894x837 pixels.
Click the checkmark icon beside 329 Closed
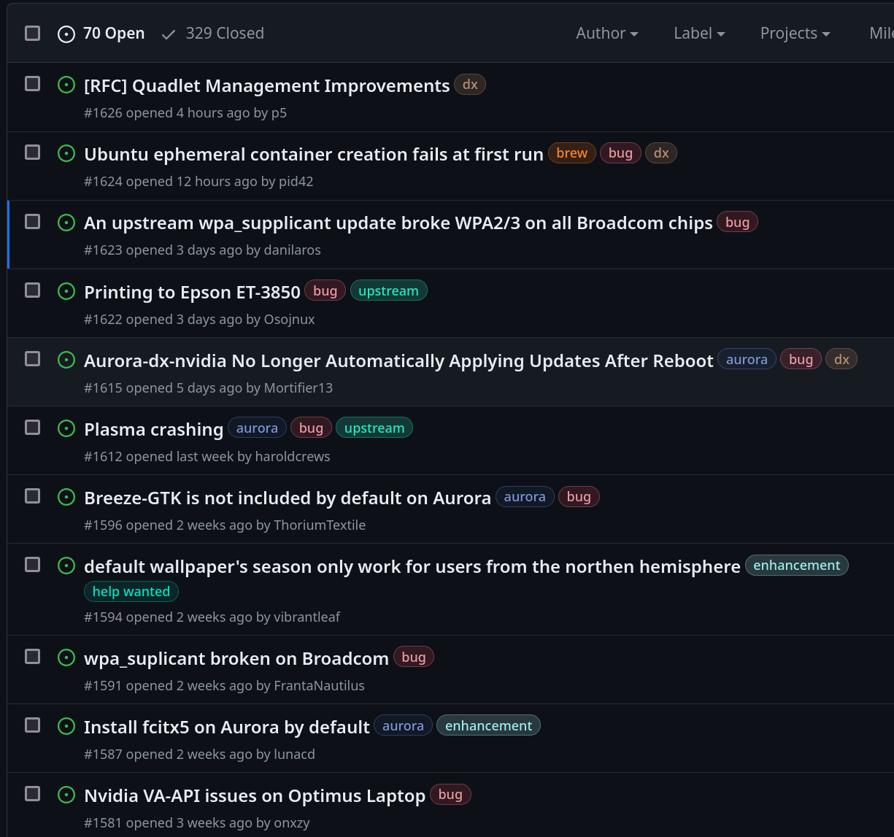pos(169,34)
